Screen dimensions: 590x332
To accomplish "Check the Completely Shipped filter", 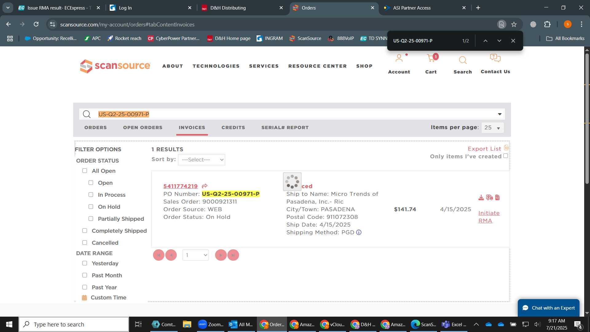I will [x=85, y=231].
